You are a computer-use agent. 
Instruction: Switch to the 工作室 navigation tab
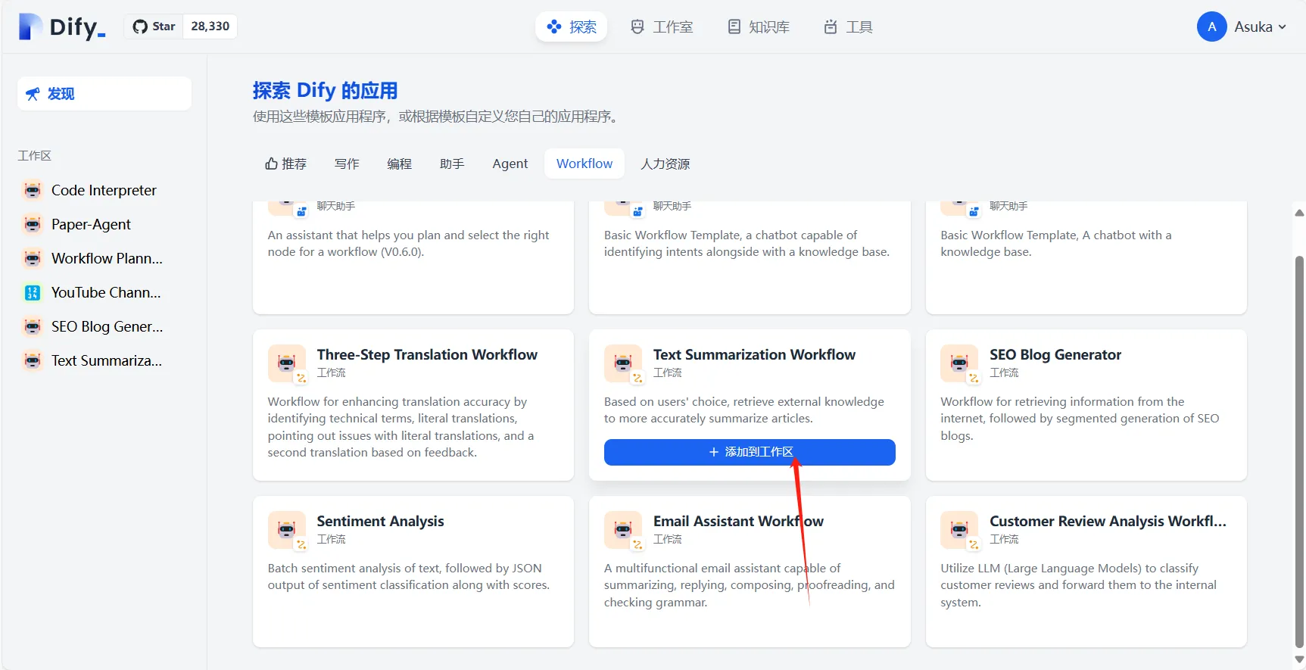coord(662,27)
